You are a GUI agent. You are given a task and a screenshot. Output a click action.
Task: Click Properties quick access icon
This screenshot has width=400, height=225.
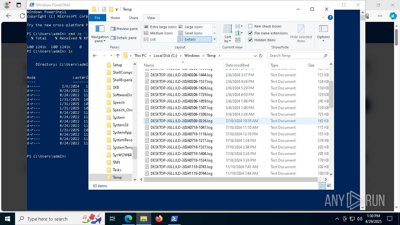pyautogui.click(x=104, y=9)
